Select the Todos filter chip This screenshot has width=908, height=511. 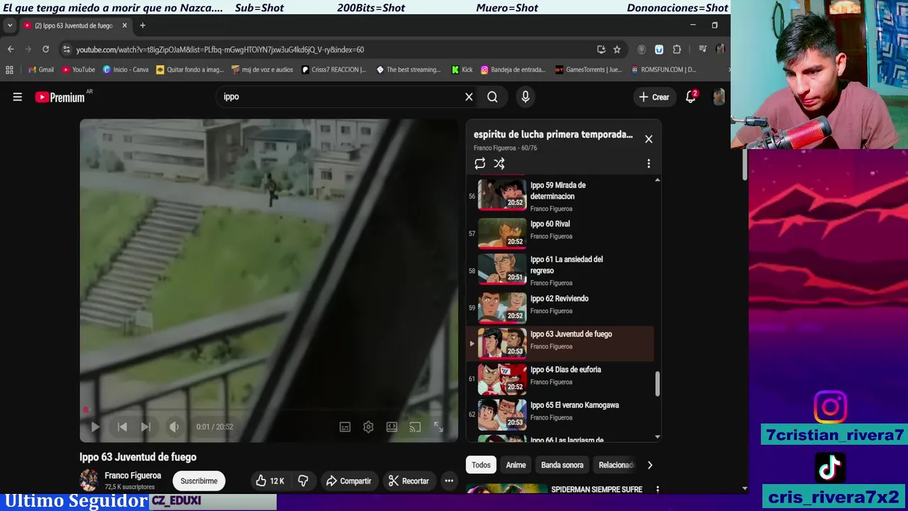pyautogui.click(x=481, y=465)
